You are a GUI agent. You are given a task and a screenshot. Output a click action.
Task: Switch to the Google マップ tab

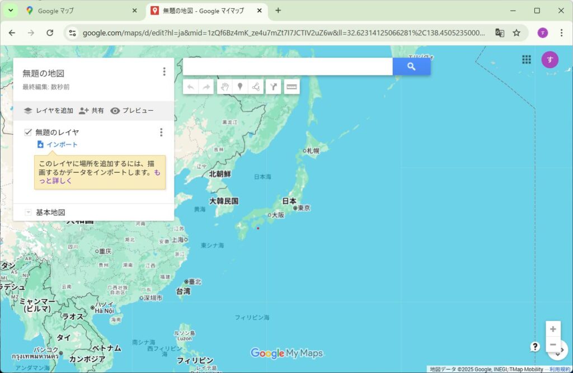pos(81,11)
